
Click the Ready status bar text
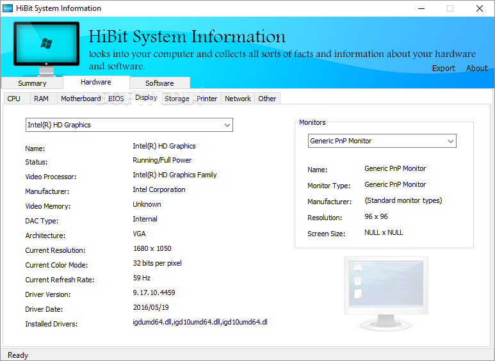point(18,355)
